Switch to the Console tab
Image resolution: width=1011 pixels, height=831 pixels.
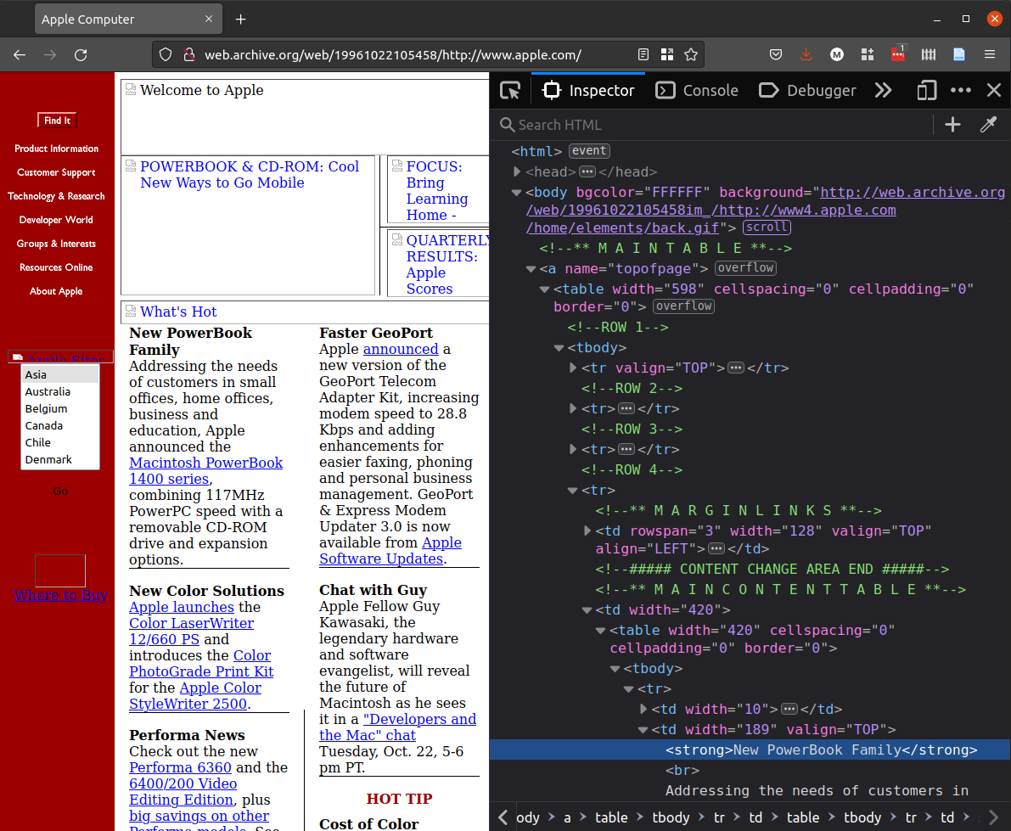pyautogui.click(x=697, y=91)
